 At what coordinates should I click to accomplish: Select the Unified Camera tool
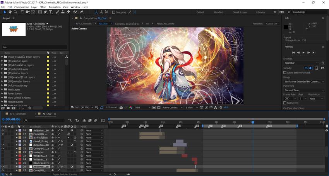(x=27, y=12)
